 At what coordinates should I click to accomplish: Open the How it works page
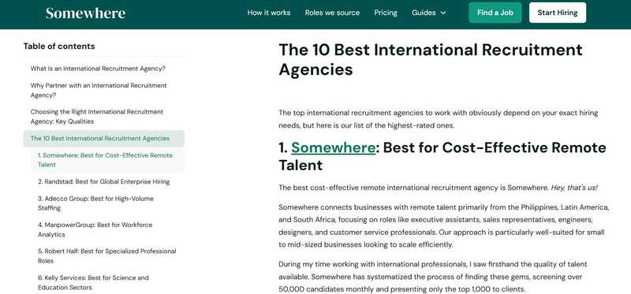tap(269, 13)
